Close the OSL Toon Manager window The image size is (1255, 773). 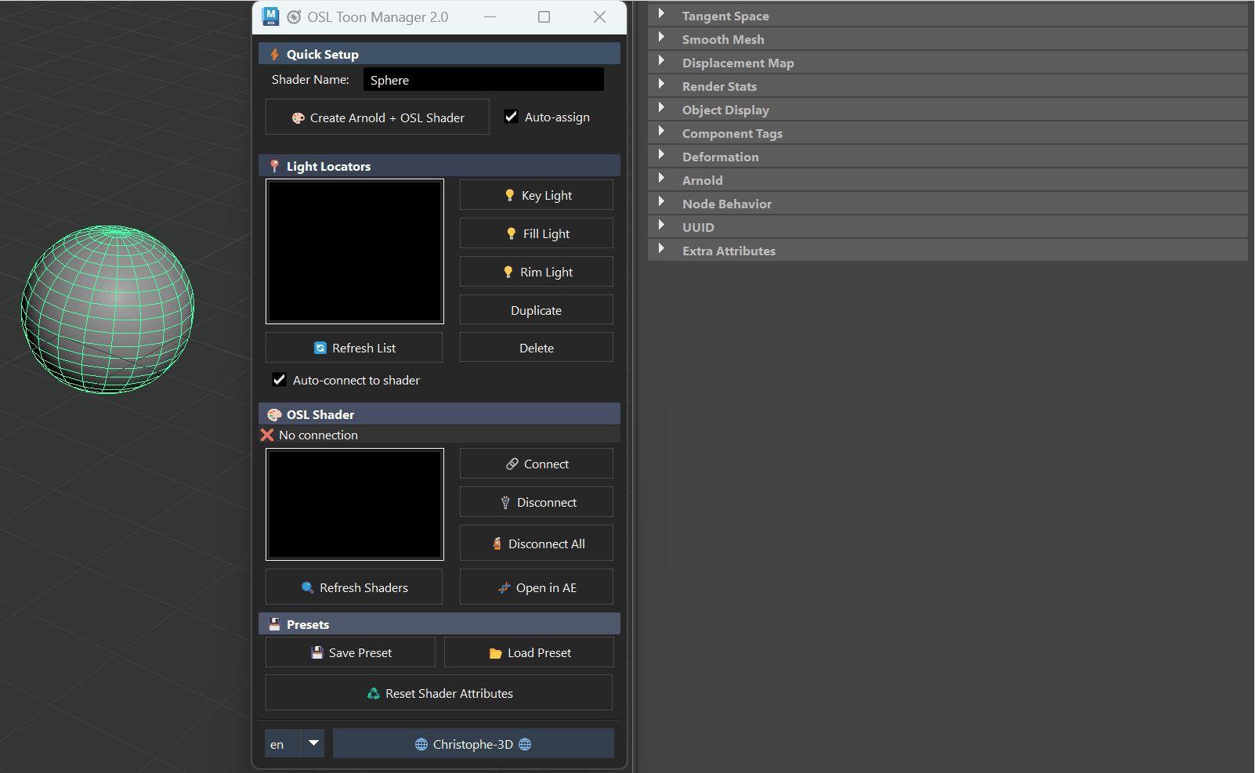(x=599, y=16)
